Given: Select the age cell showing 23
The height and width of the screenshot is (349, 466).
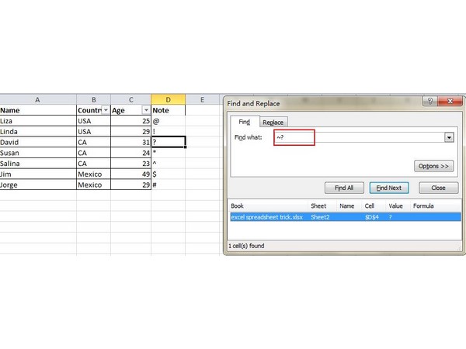Looking at the screenshot, I should pos(130,164).
